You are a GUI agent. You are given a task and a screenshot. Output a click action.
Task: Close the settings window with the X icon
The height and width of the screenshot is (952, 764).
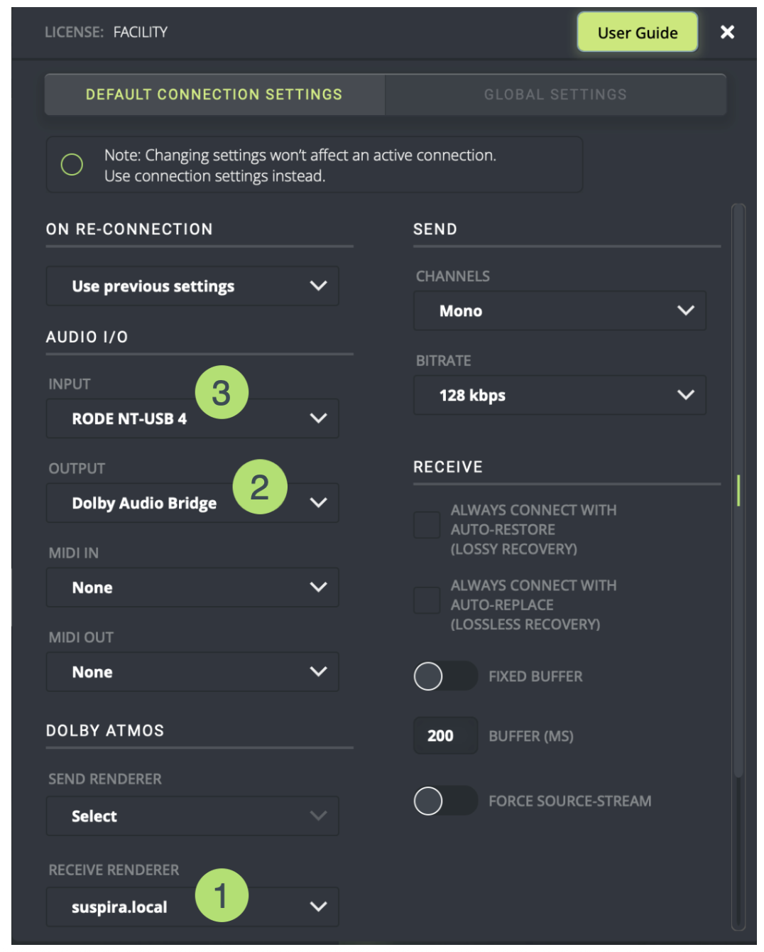727,32
